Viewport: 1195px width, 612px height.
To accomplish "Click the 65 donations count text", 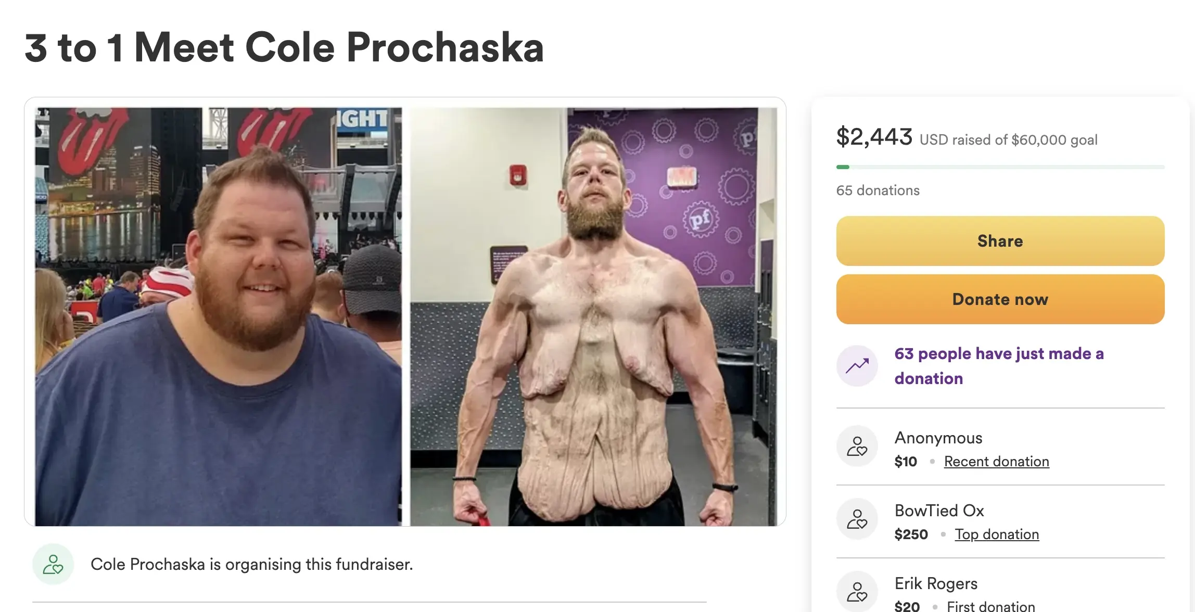I will pyautogui.click(x=878, y=190).
